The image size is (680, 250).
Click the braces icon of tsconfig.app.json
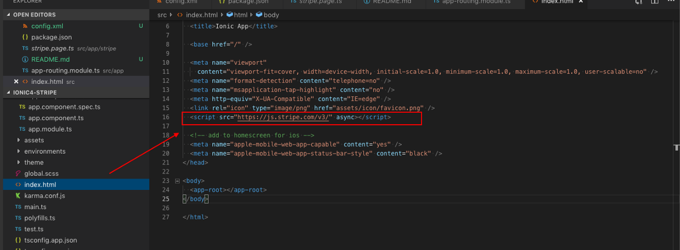pyautogui.click(x=18, y=240)
